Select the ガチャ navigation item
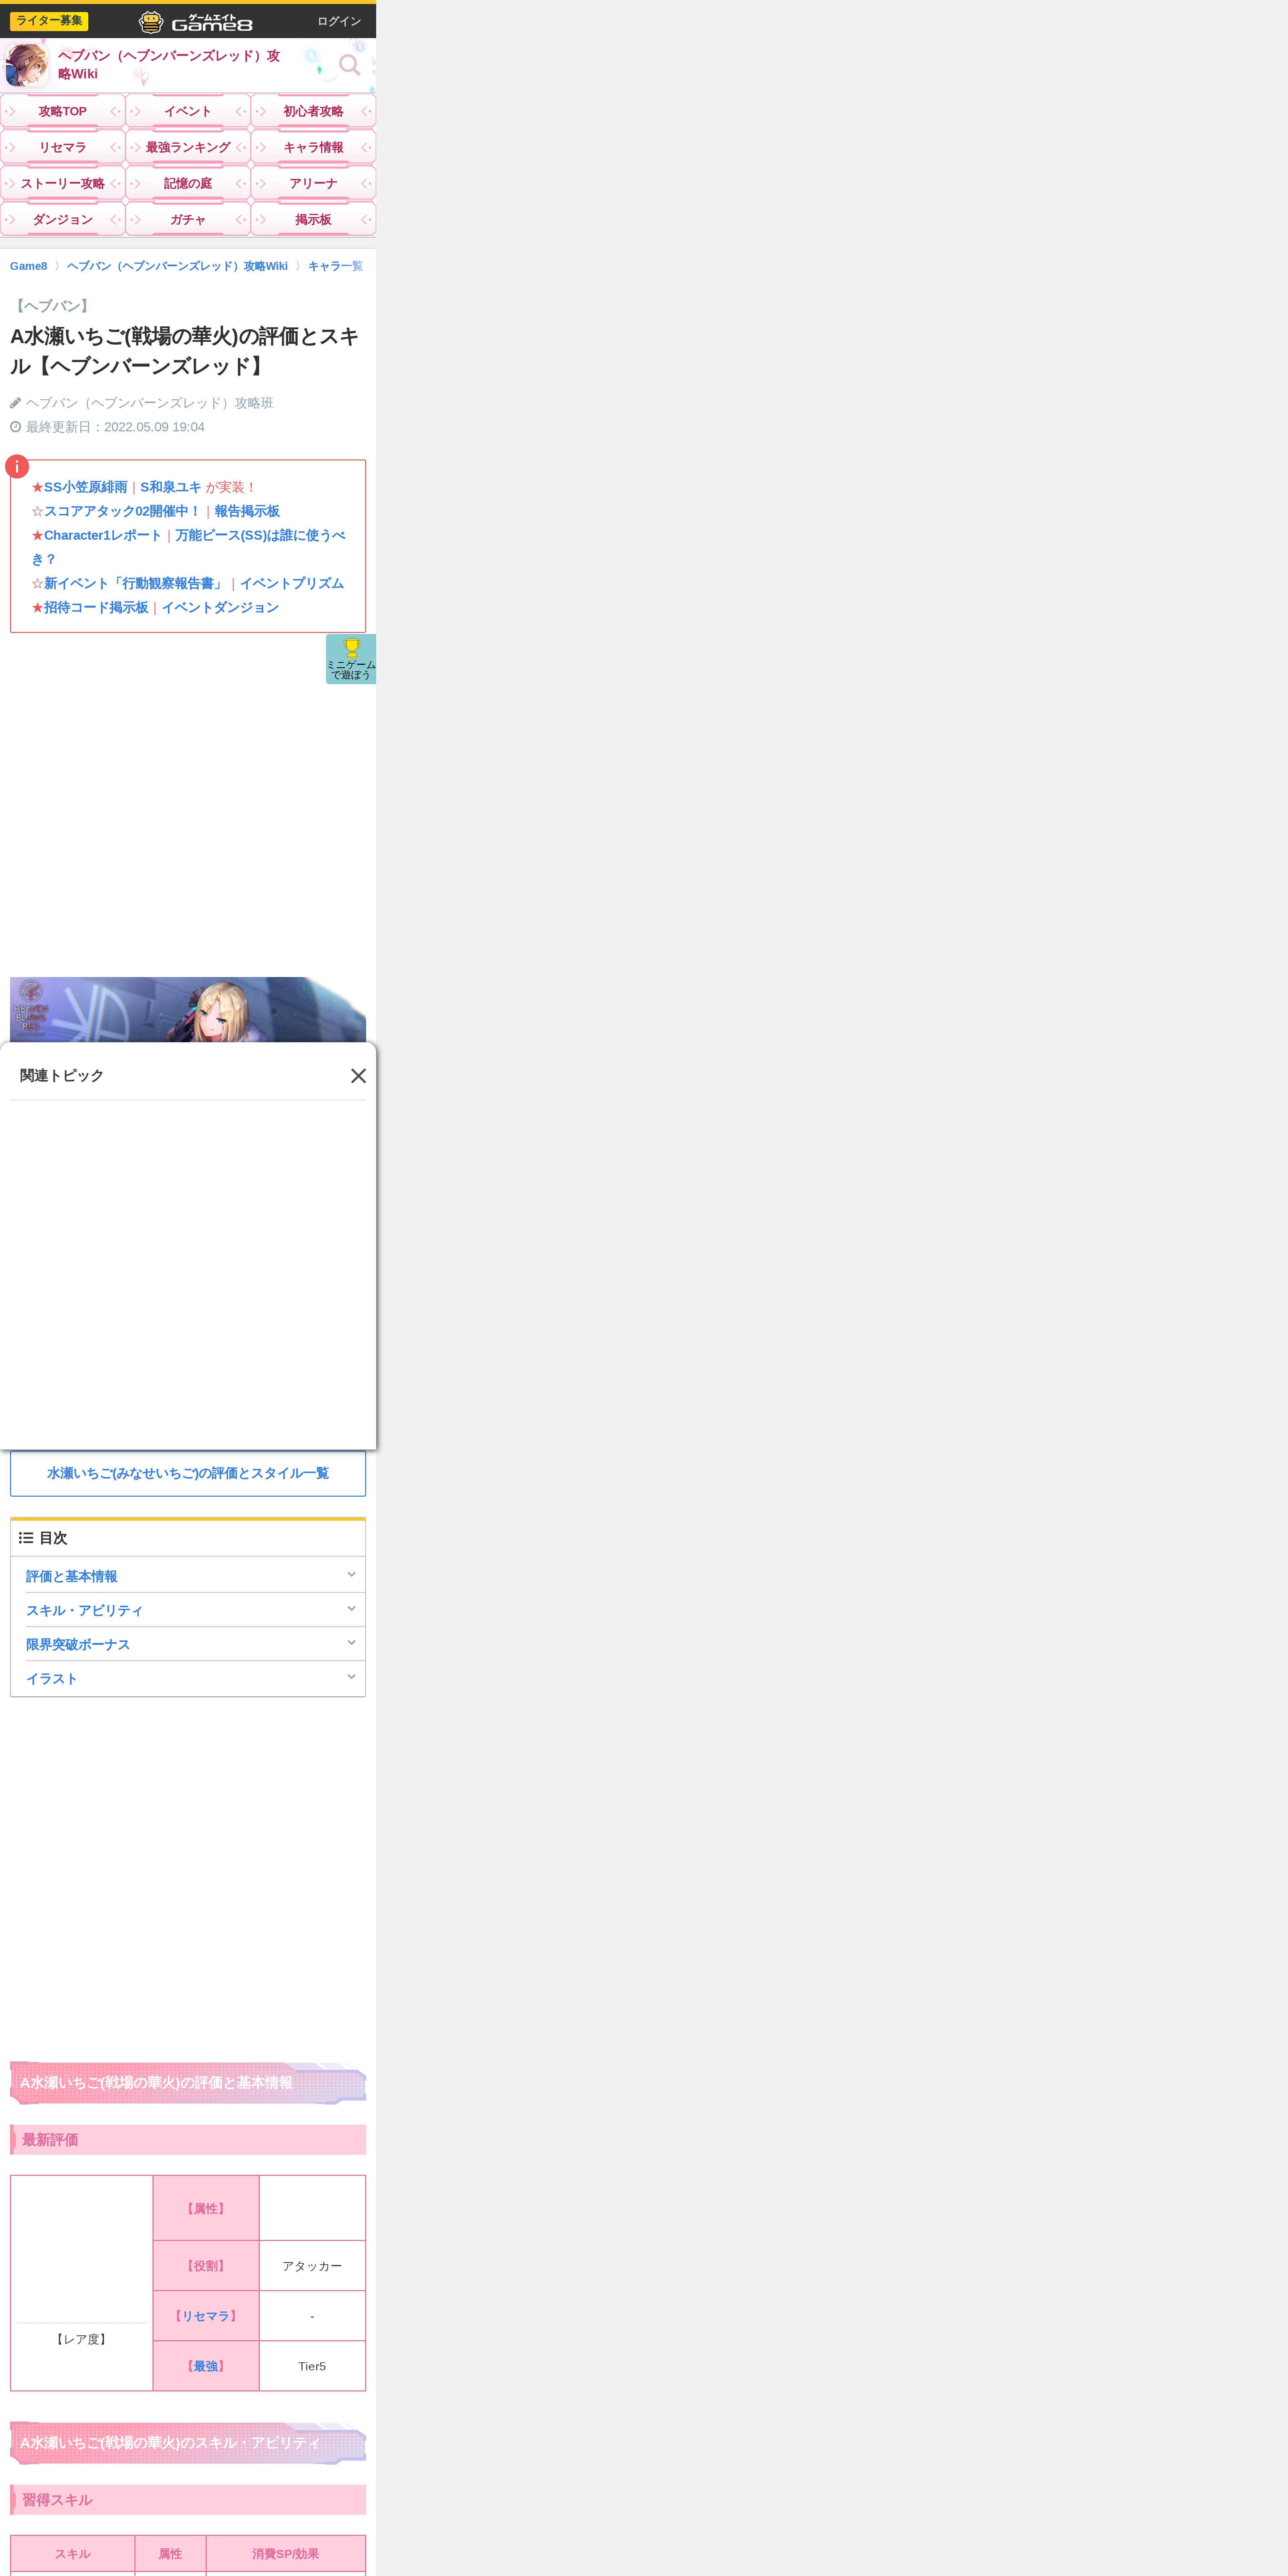This screenshot has width=1288, height=2576. click(188, 219)
